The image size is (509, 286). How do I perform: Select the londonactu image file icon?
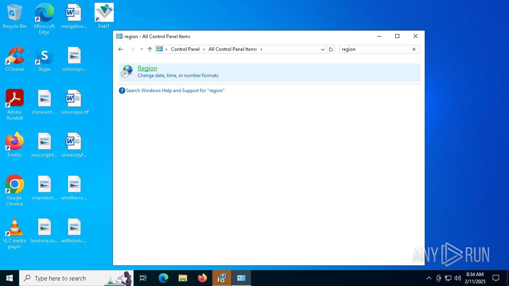(x=44, y=231)
